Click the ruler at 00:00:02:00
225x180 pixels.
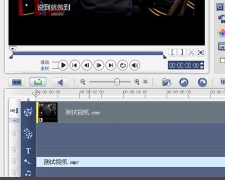92,92
